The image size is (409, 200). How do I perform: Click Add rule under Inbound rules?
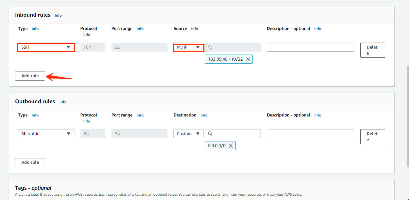(30, 76)
